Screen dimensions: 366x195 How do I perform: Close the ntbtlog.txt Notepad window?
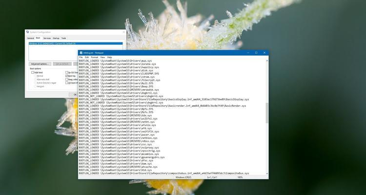264,53
